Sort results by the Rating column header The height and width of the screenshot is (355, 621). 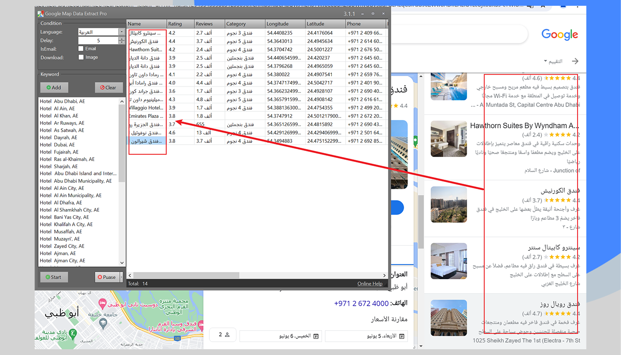click(x=180, y=24)
